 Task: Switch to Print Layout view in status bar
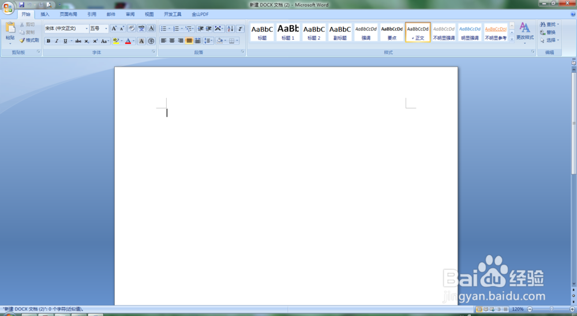click(x=479, y=309)
